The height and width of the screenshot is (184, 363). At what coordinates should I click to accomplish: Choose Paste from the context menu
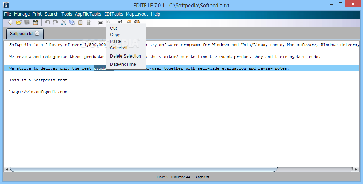[126, 41]
